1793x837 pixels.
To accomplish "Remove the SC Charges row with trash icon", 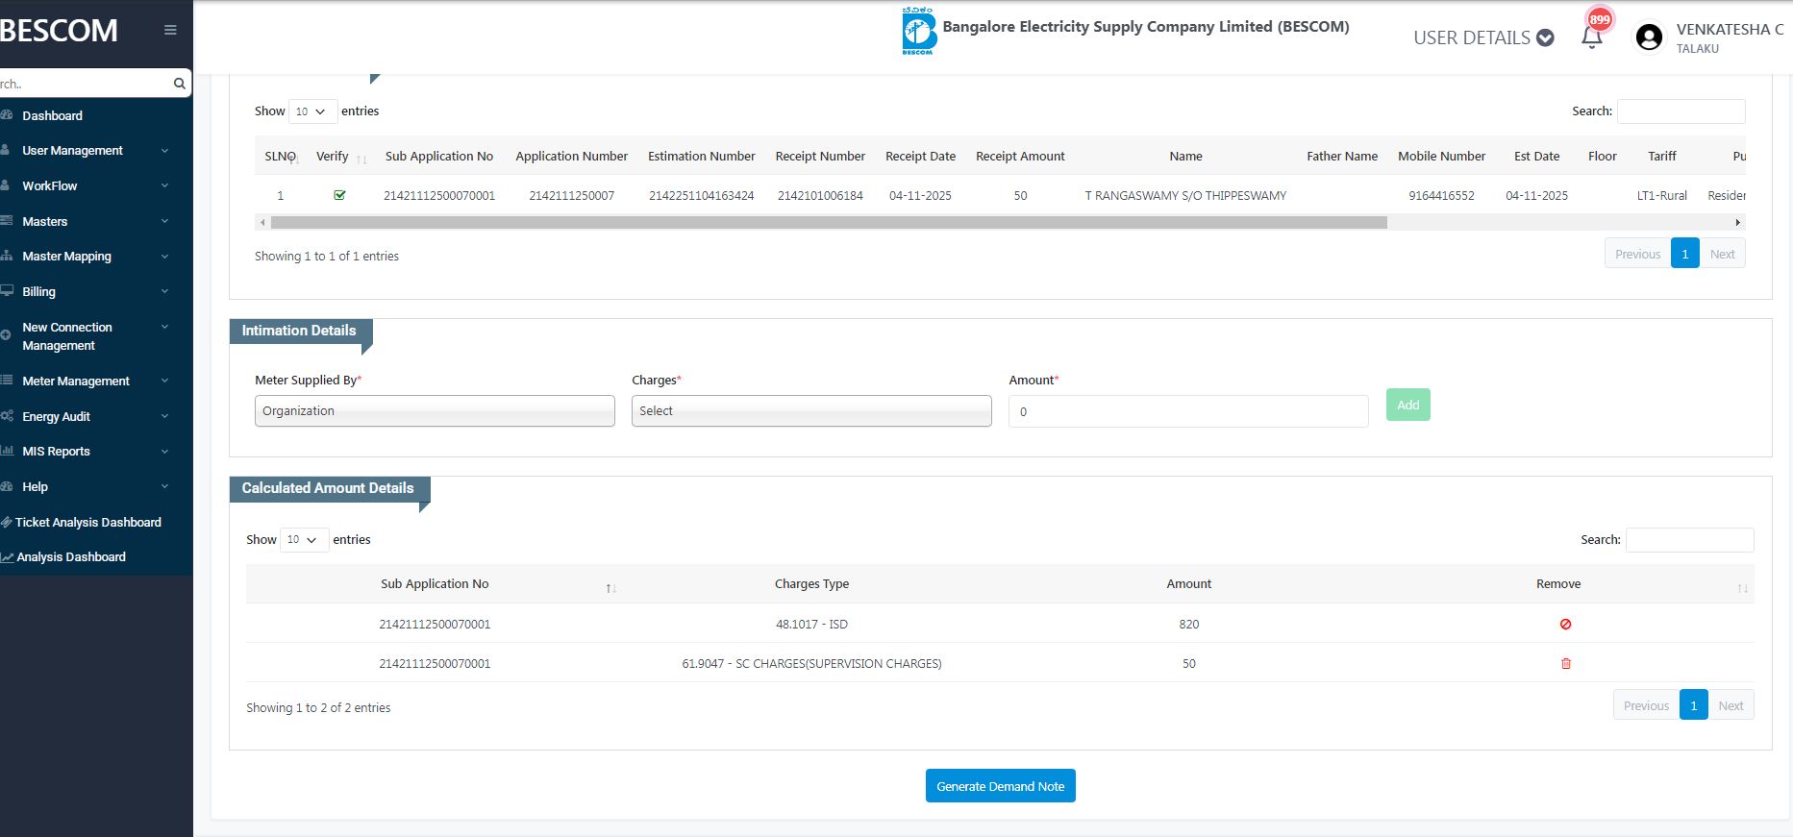I will click(x=1565, y=663).
